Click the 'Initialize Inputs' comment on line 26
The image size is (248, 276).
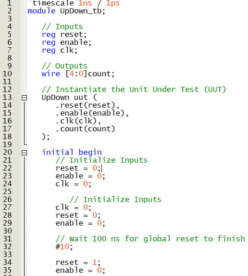click(115, 200)
